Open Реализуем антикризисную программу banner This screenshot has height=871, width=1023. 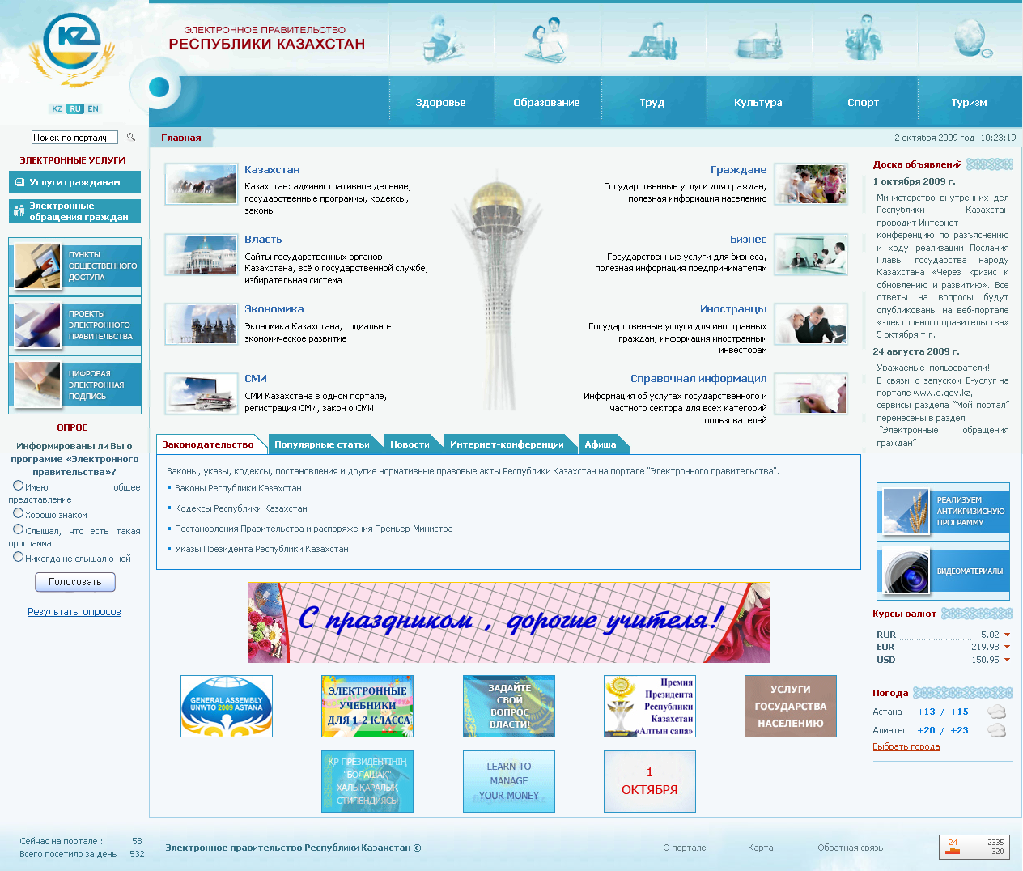pos(944,512)
